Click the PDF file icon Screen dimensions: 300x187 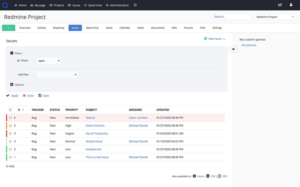pyautogui.click(x=219, y=176)
